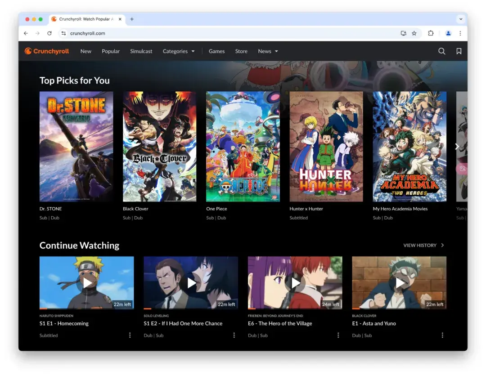
Task: Select the One Piece poster
Action: pyautogui.click(x=243, y=147)
